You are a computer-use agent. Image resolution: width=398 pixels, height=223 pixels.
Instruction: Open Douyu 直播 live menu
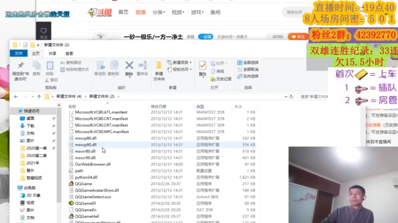point(140,12)
